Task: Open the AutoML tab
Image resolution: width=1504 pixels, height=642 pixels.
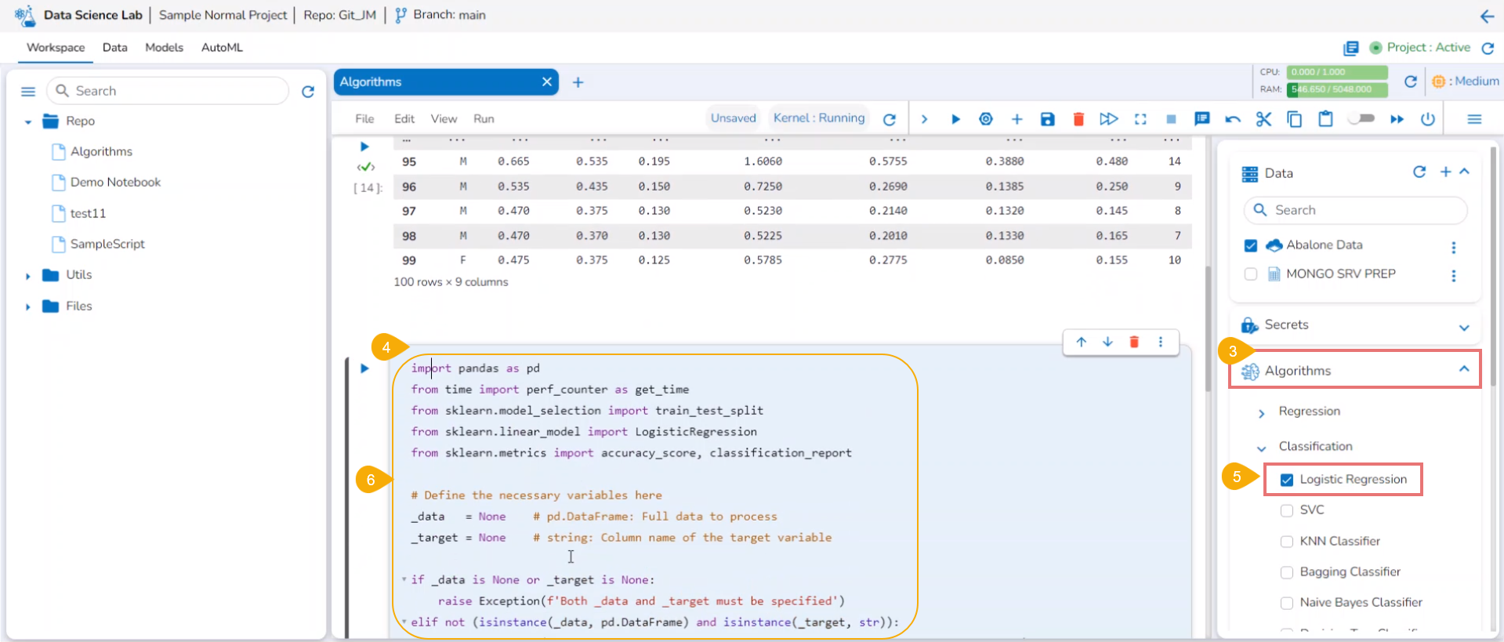Action: tap(222, 48)
